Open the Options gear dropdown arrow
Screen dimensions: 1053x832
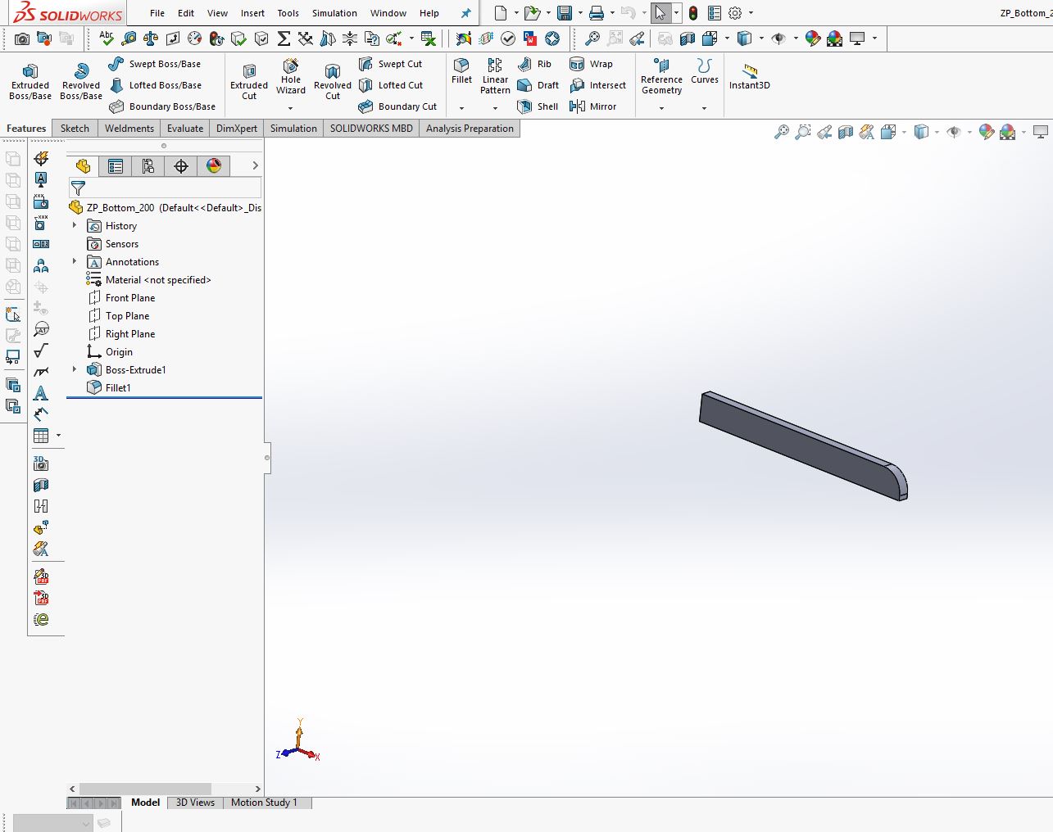[751, 13]
